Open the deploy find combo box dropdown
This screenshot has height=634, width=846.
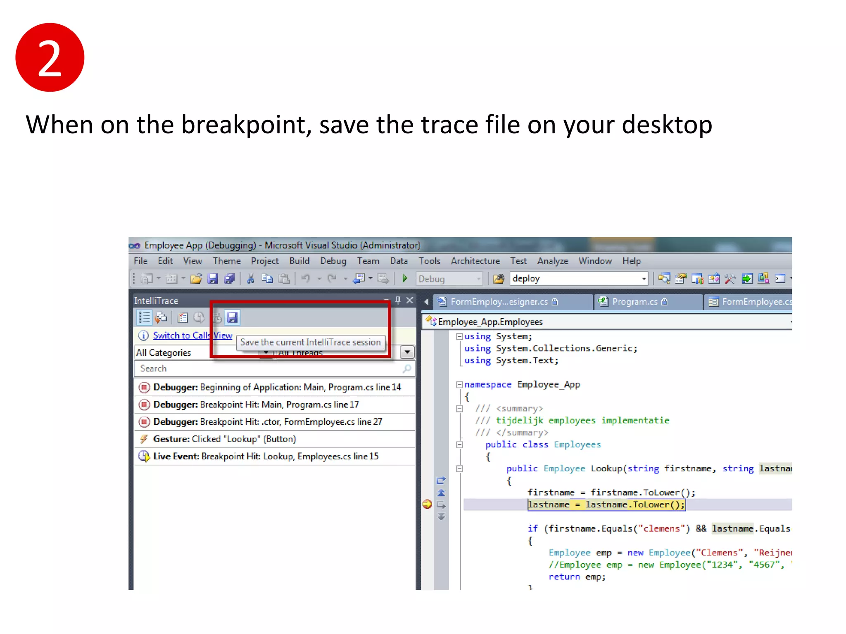point(644,279)
